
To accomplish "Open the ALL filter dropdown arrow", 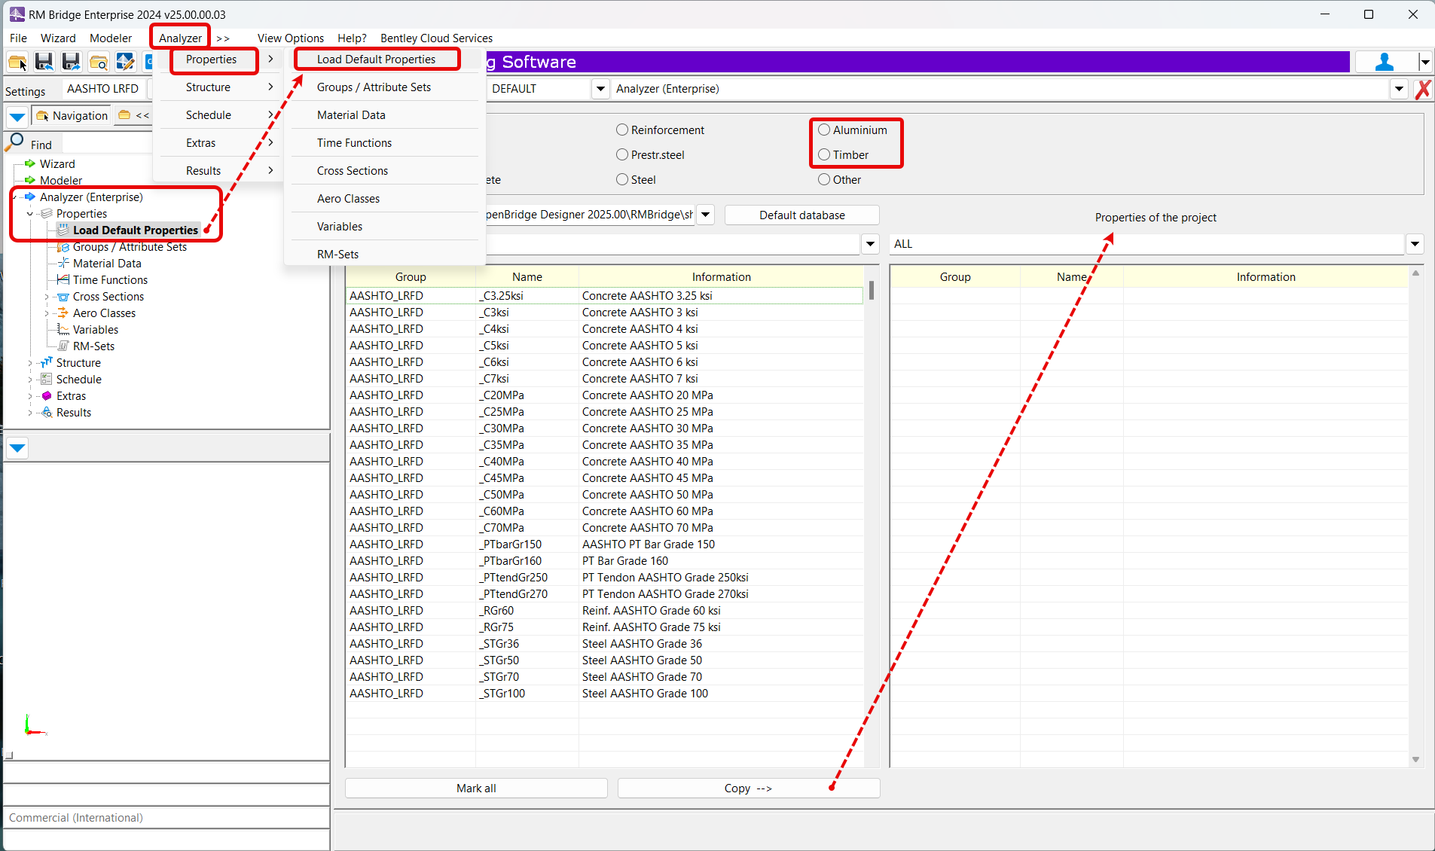I will point(1415,244).
